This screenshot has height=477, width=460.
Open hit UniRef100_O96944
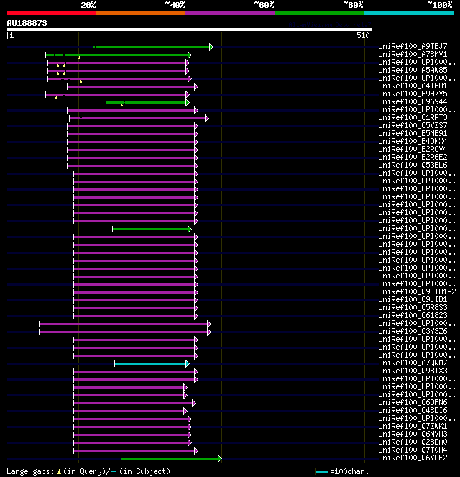413,101
